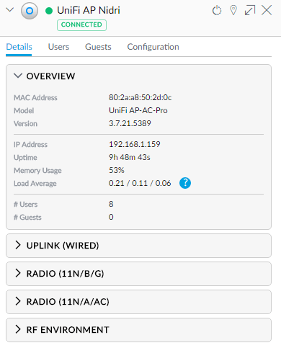Image resolution: width=281 pixels, height=348 pixels.
Task: Click the CONNECTED status badge
Action: coord(81,24)
